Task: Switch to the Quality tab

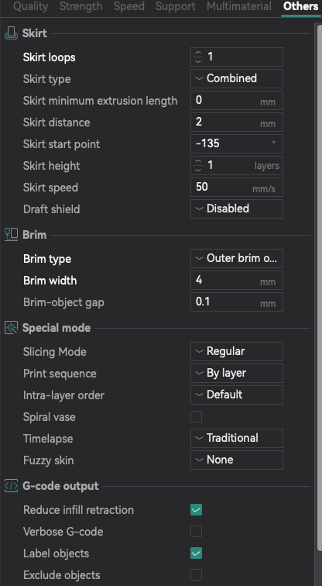Action: point(31,6)
